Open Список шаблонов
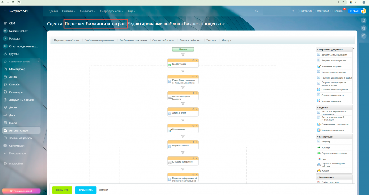369x195 pixels. [163, 40]
